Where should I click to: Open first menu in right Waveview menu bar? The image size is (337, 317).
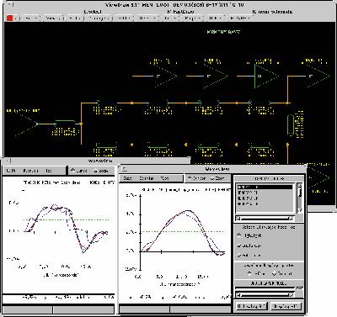(x=128, y=178)
